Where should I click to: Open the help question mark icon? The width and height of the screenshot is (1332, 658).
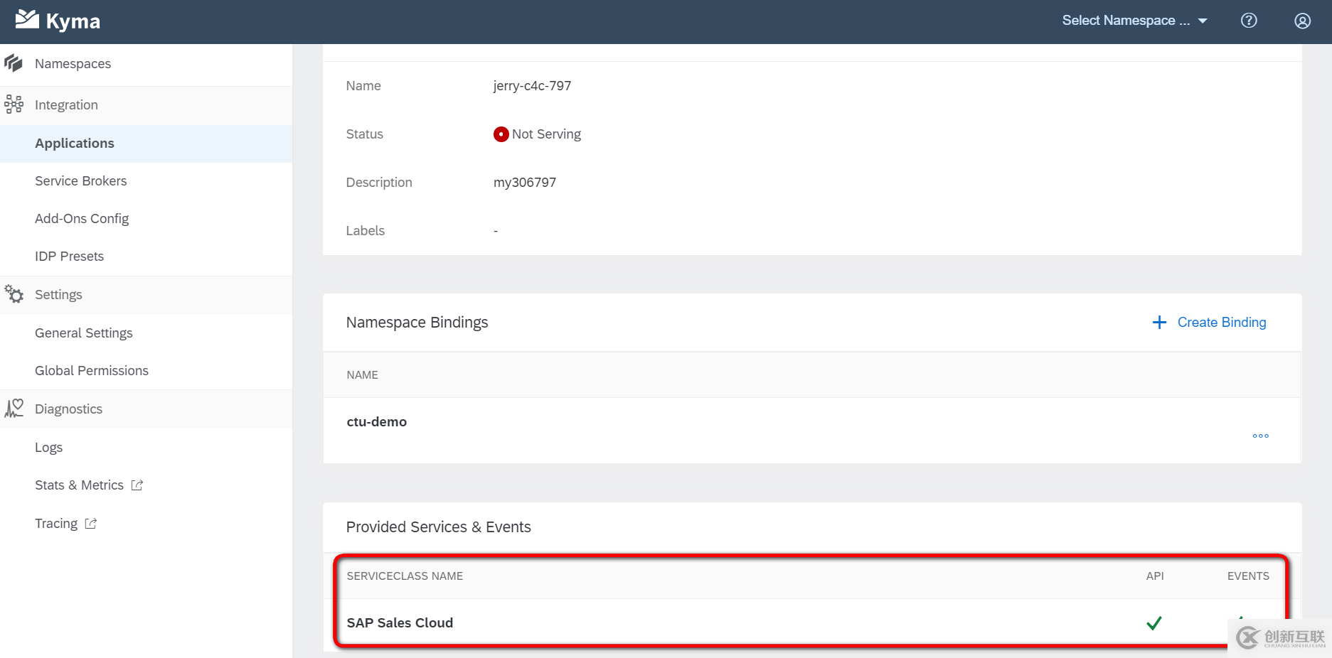pyautogui.click(x=1249, y=20)
